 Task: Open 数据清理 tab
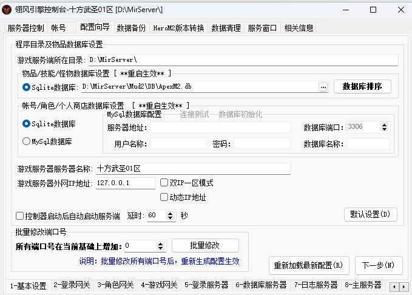tap(226, 28)
